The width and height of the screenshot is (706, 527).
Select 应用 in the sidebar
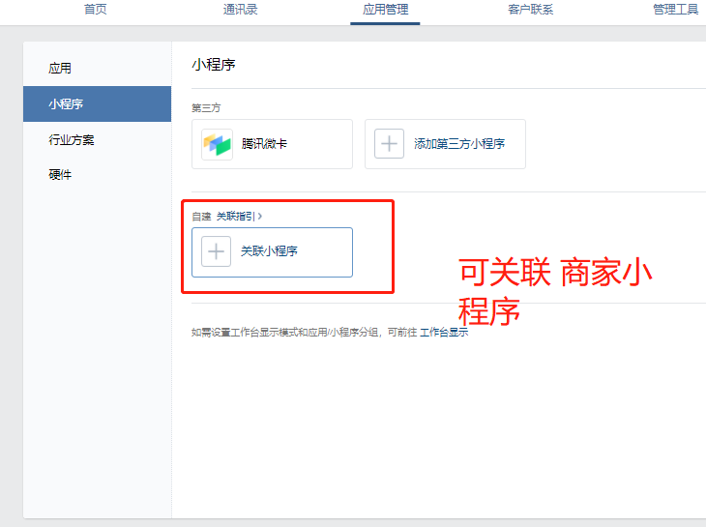(98, 69)
